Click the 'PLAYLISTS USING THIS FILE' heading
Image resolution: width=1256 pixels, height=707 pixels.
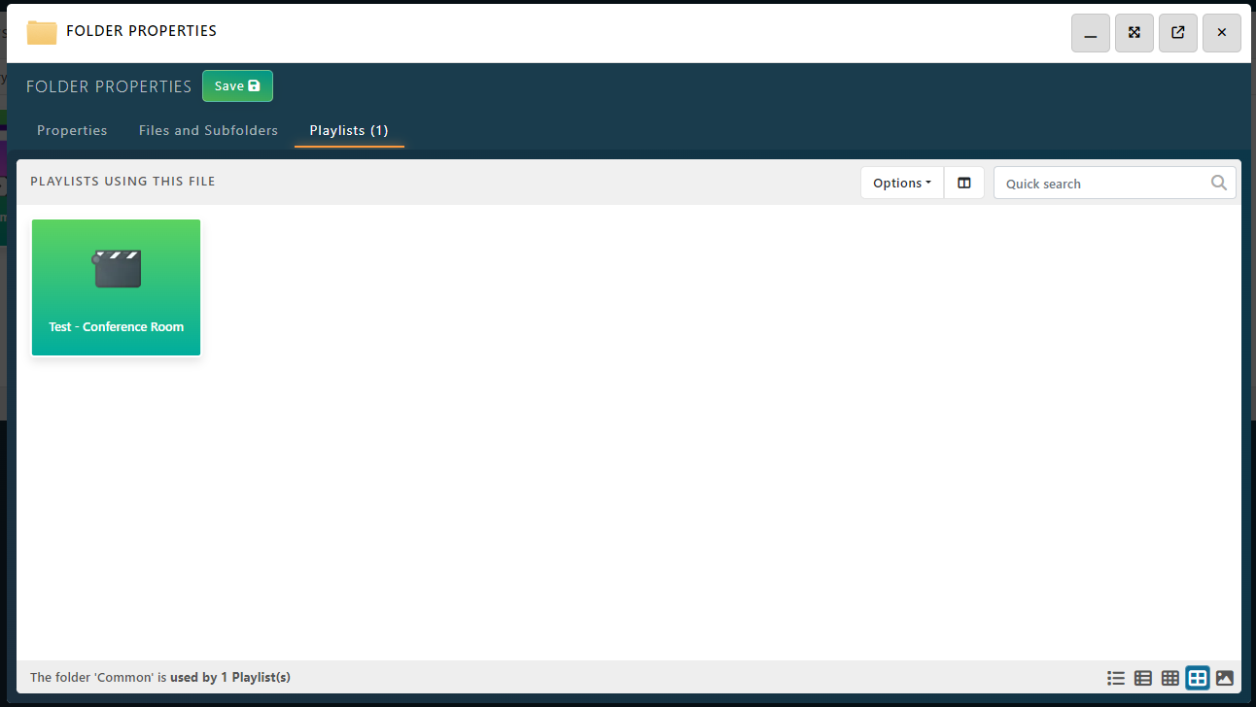122,182
